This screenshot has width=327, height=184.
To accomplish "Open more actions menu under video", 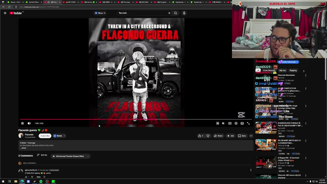I will (x=251, y=136).
